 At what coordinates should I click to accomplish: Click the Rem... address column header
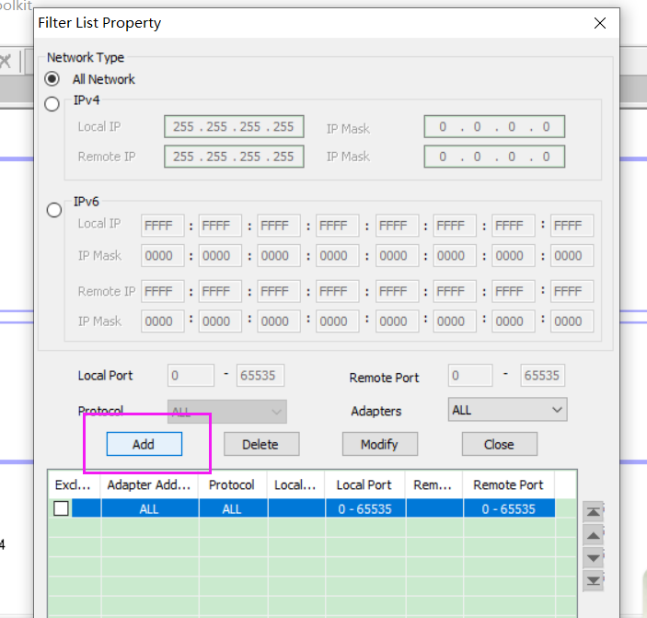click(433, 484)
